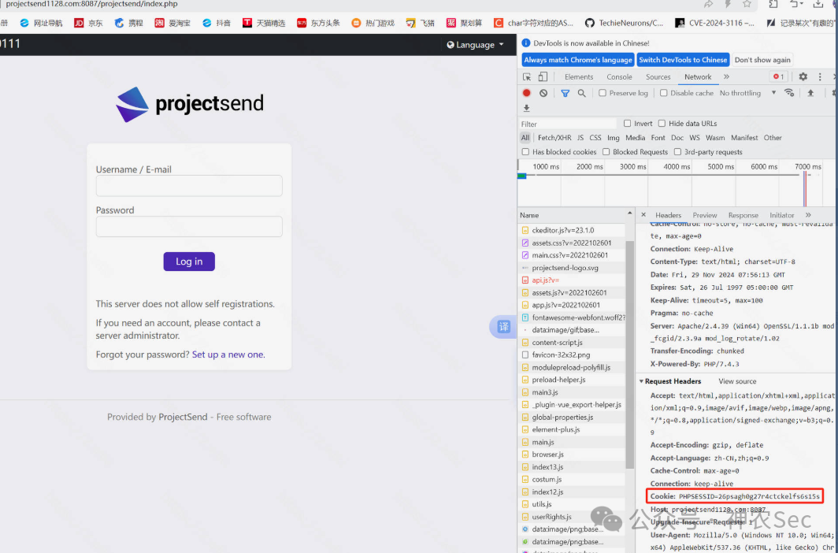
Task: Export HAR file with download arrow
Action: click(526, 108)
